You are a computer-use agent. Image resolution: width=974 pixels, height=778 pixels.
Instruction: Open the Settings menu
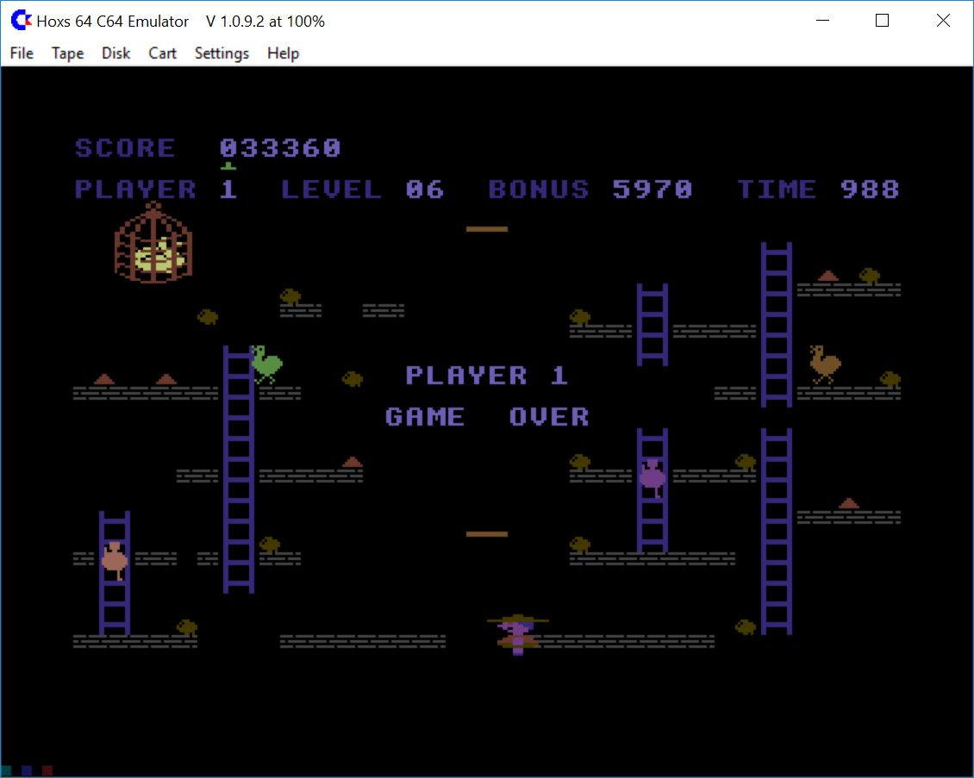(222, 53)
